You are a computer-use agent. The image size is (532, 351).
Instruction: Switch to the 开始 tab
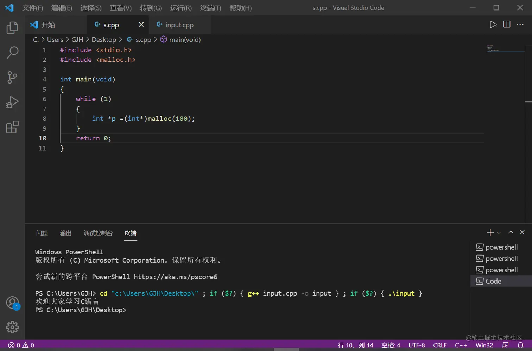56,25
